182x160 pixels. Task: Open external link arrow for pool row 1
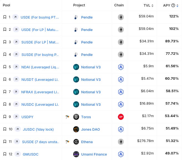coord(15,17)
